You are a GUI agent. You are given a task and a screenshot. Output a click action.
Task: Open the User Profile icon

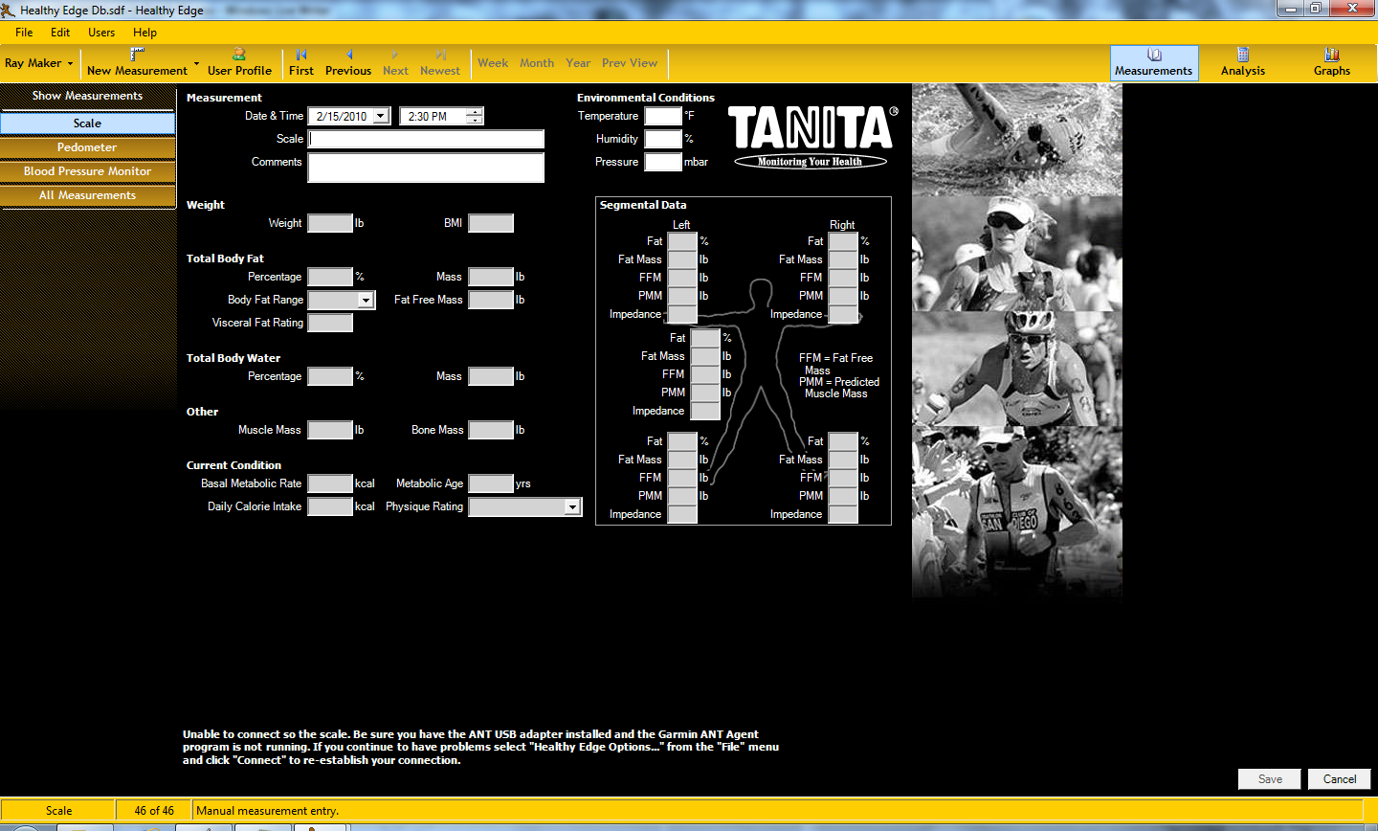[x=239, y=55]
